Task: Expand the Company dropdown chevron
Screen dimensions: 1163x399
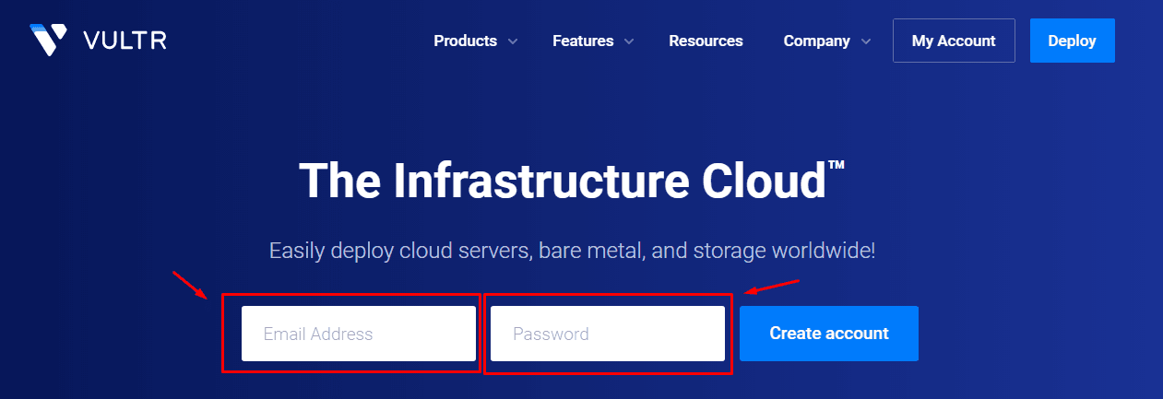Action: [x=866, y=41]
